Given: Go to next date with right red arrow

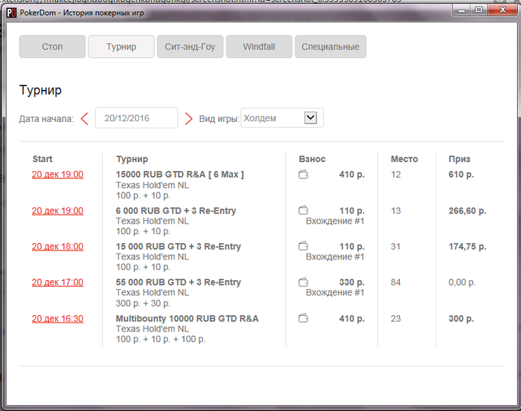Looking at the screenshot, I should click(x=188, y=118).
